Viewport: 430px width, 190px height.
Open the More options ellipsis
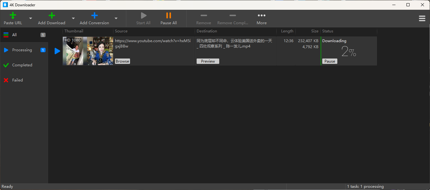(261, 16)
